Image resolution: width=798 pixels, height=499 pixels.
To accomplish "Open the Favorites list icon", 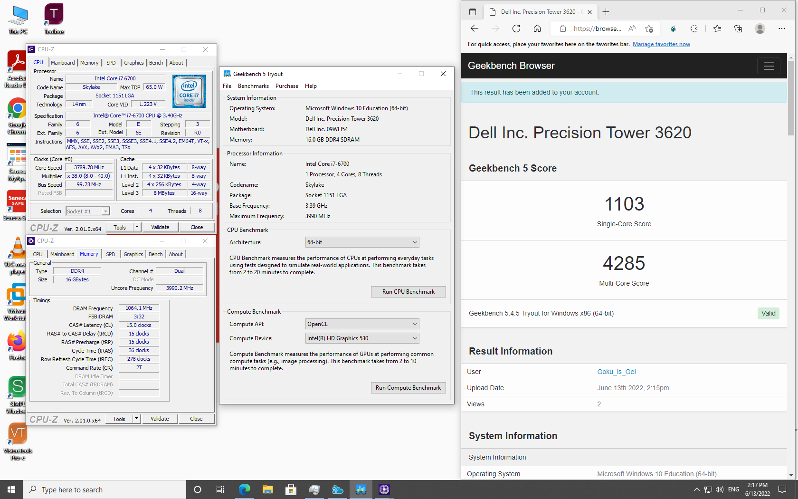I will tap(717, 29).
